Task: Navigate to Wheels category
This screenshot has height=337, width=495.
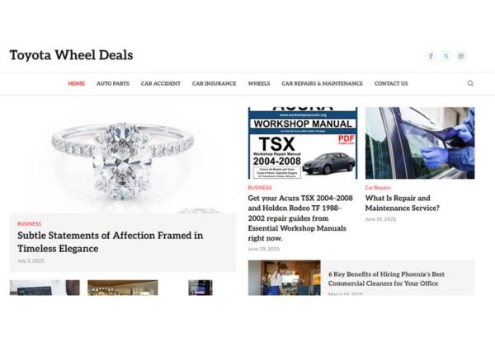Action: click(259, 83)
